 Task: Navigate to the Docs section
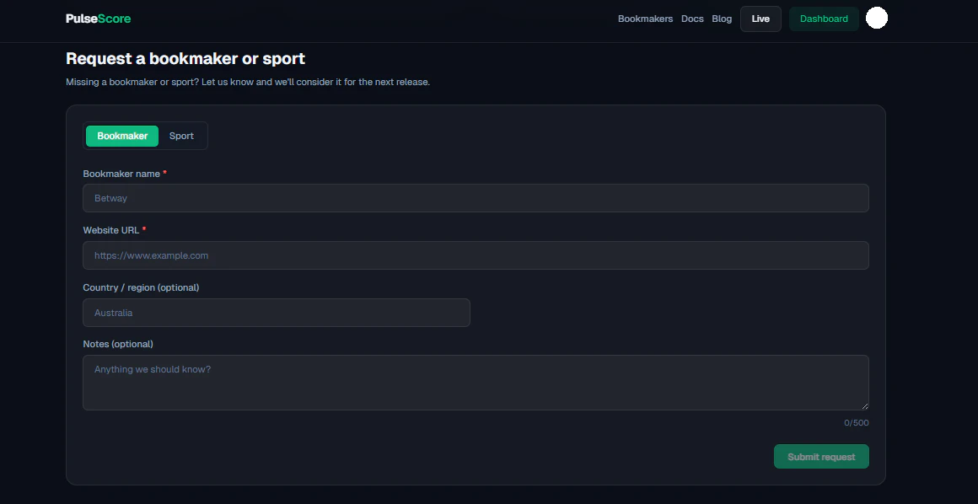coord(692,19)
